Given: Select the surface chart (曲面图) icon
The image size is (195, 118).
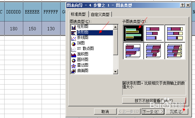Looking at the screenshot, I should click(73, 71).
